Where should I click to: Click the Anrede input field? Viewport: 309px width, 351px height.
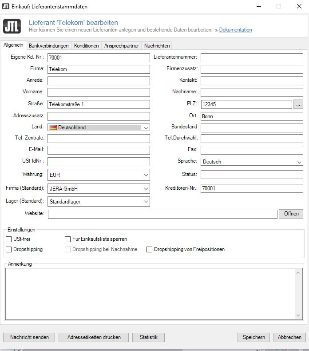coord(99,81)
